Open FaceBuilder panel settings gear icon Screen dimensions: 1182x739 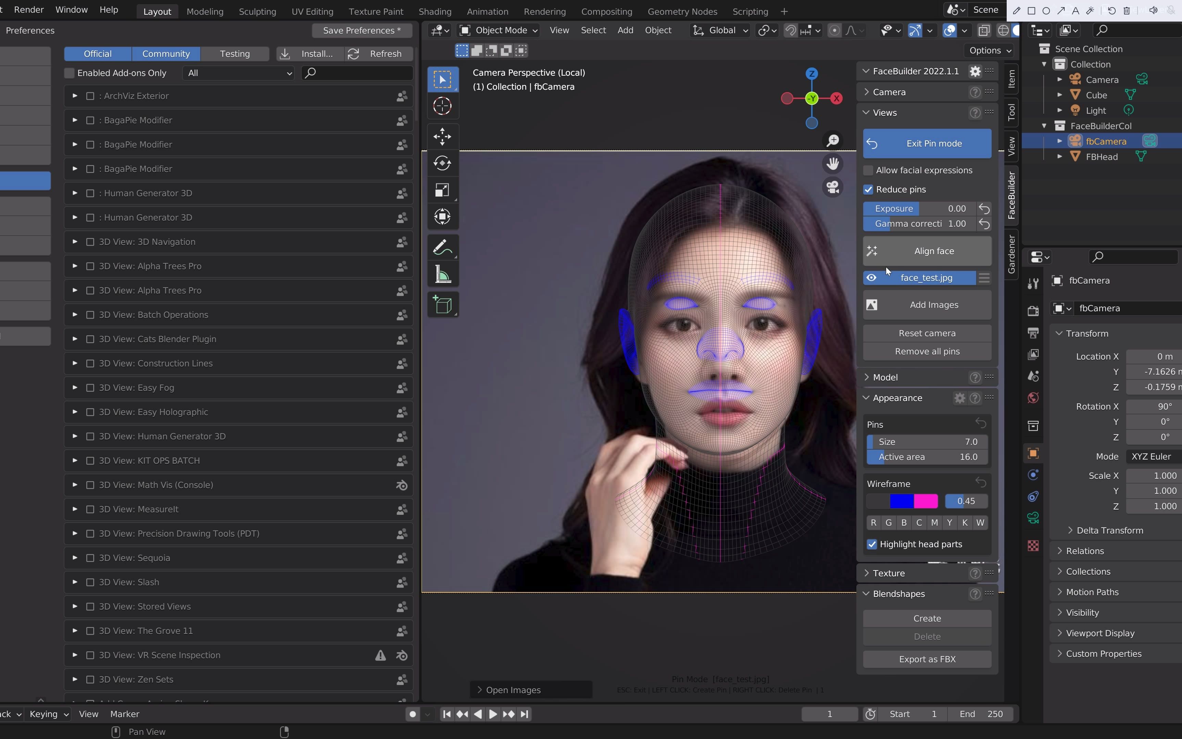975,71
